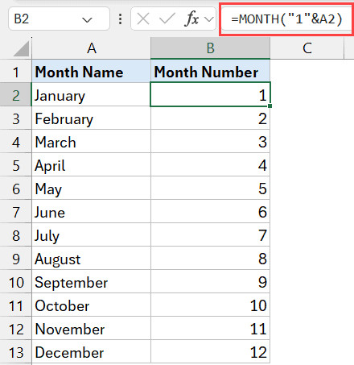
Task: Select row 1 header
Action: (15, 71)
